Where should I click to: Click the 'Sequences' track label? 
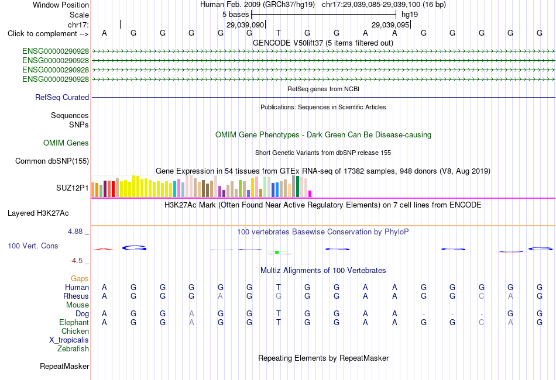(70, 115)
